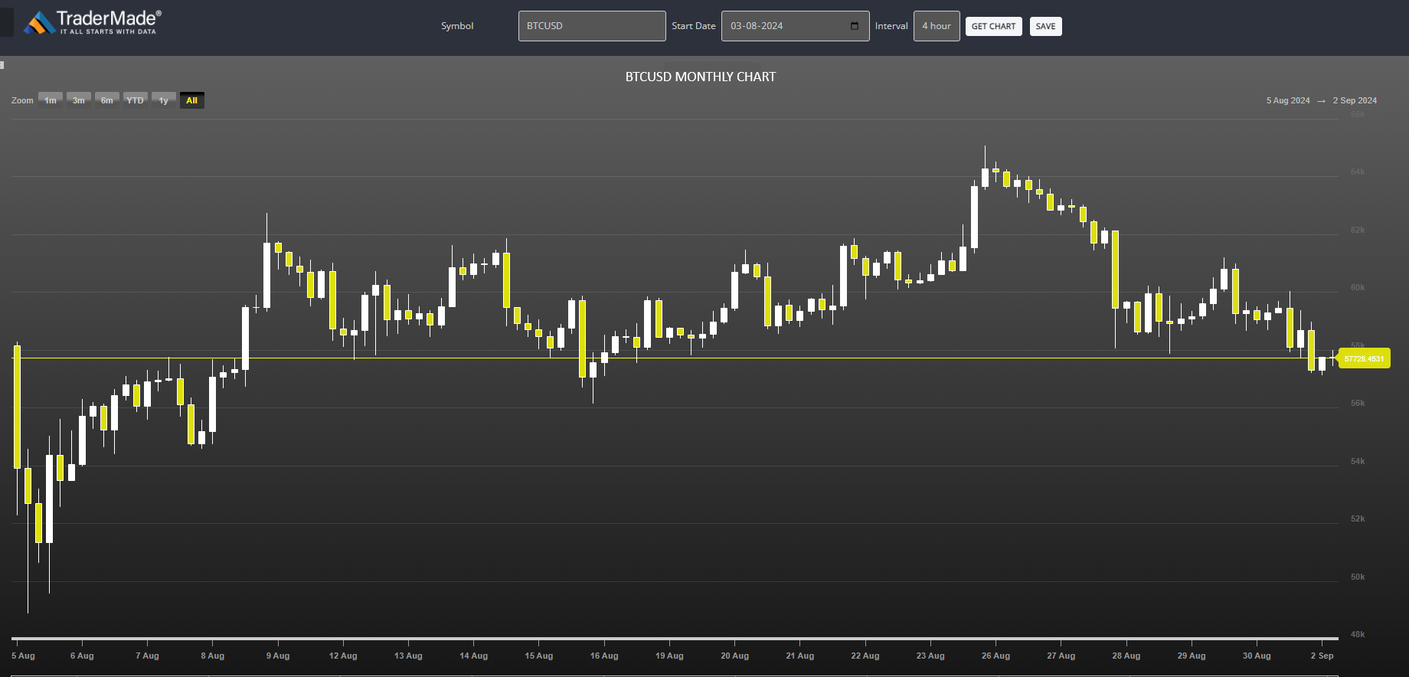Click the TraderMade logo

pos(93,22)
